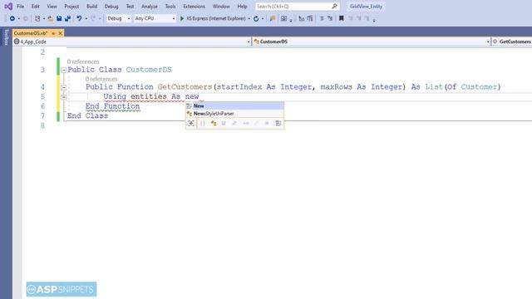Click the 'Customer' type in return signature
This screenshot has height=299, width=532.
click(x=479, y=87)
